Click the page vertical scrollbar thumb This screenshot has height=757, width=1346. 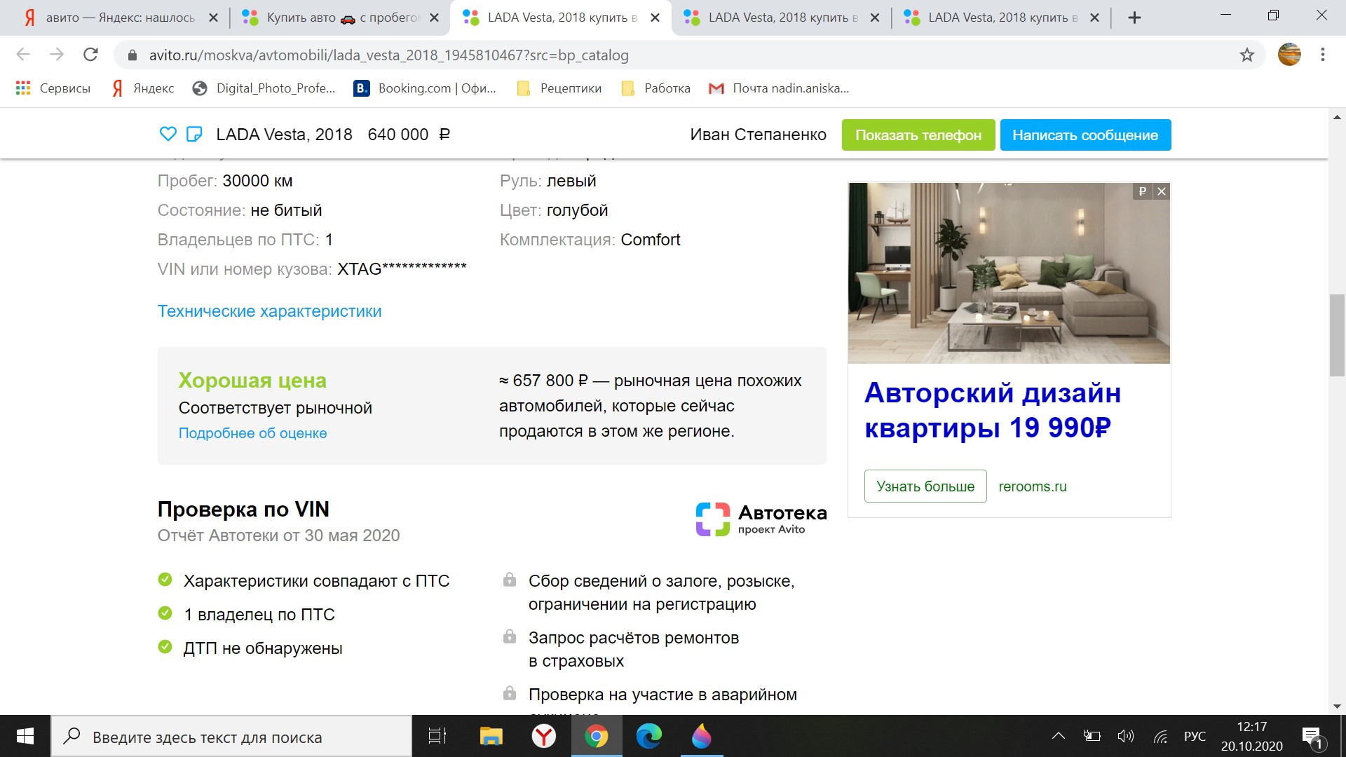click(1336, 336)
